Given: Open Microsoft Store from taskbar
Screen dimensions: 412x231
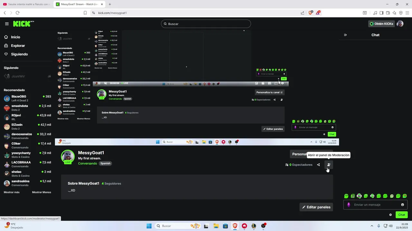Looking at the screenshot, I should [x=225, y=226].
